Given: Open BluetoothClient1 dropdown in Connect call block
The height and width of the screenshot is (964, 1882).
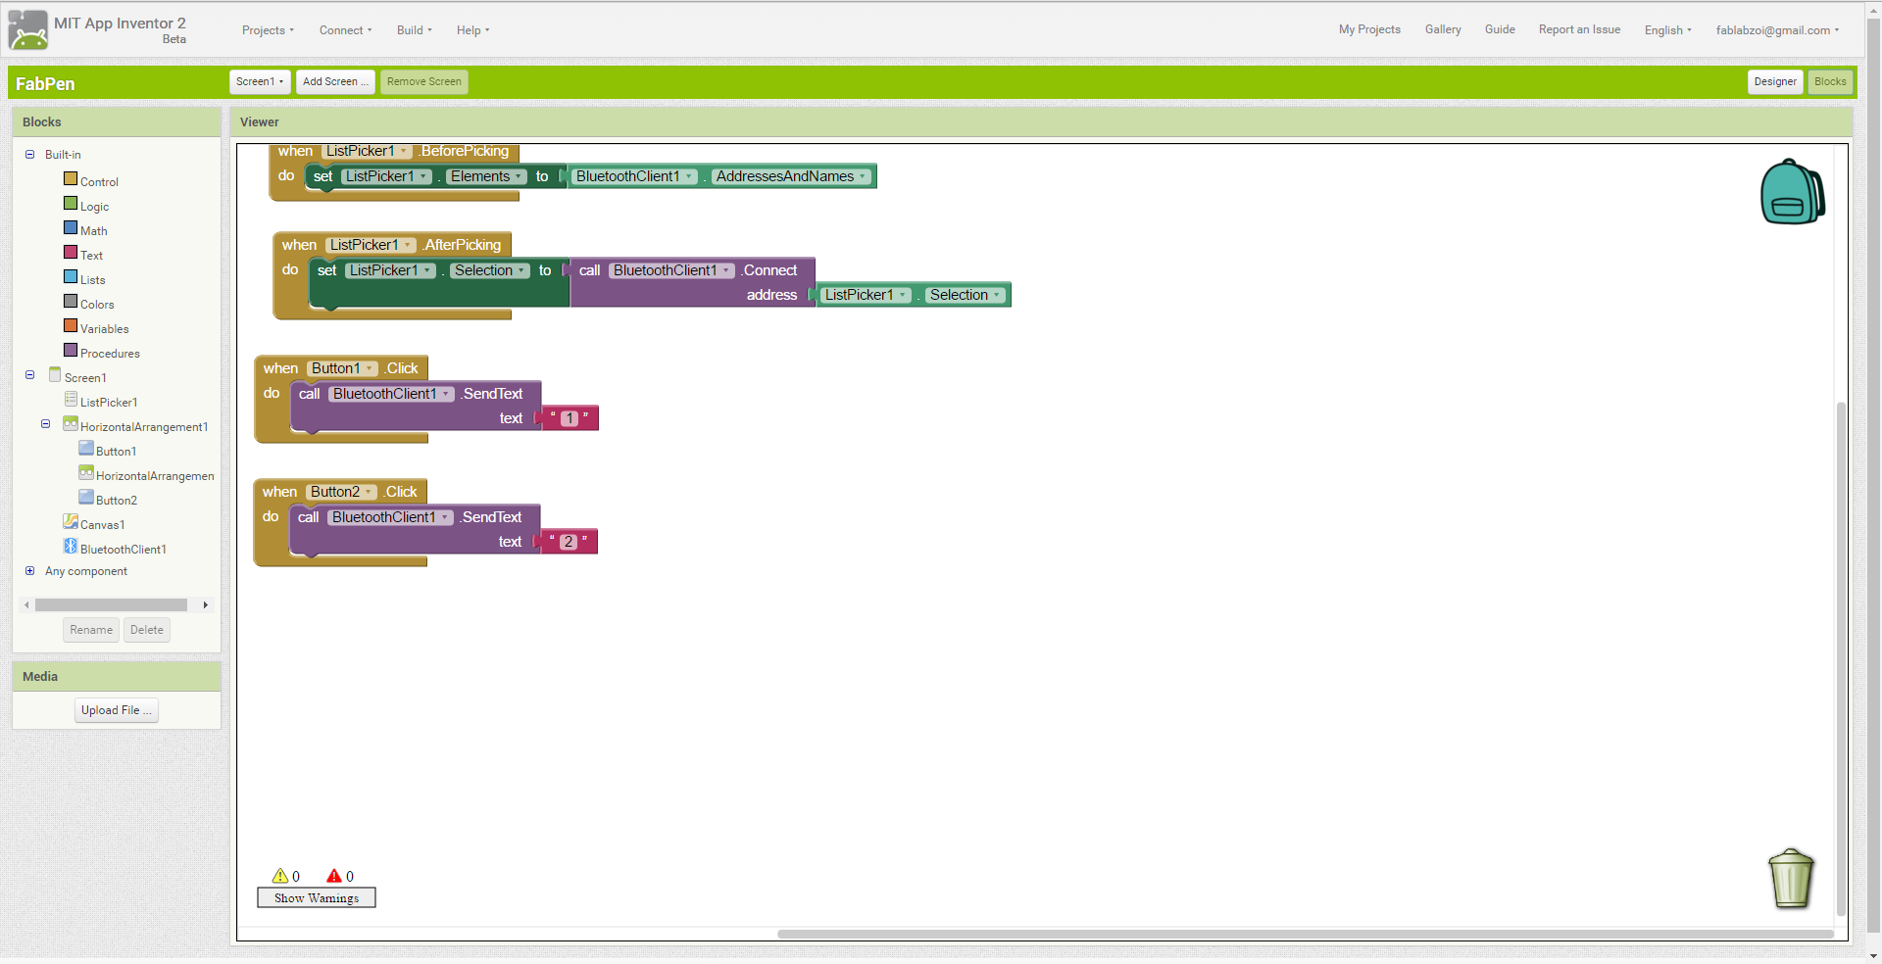Looking at the screenshot, I should pyautogui.click(x=671, y=270).
